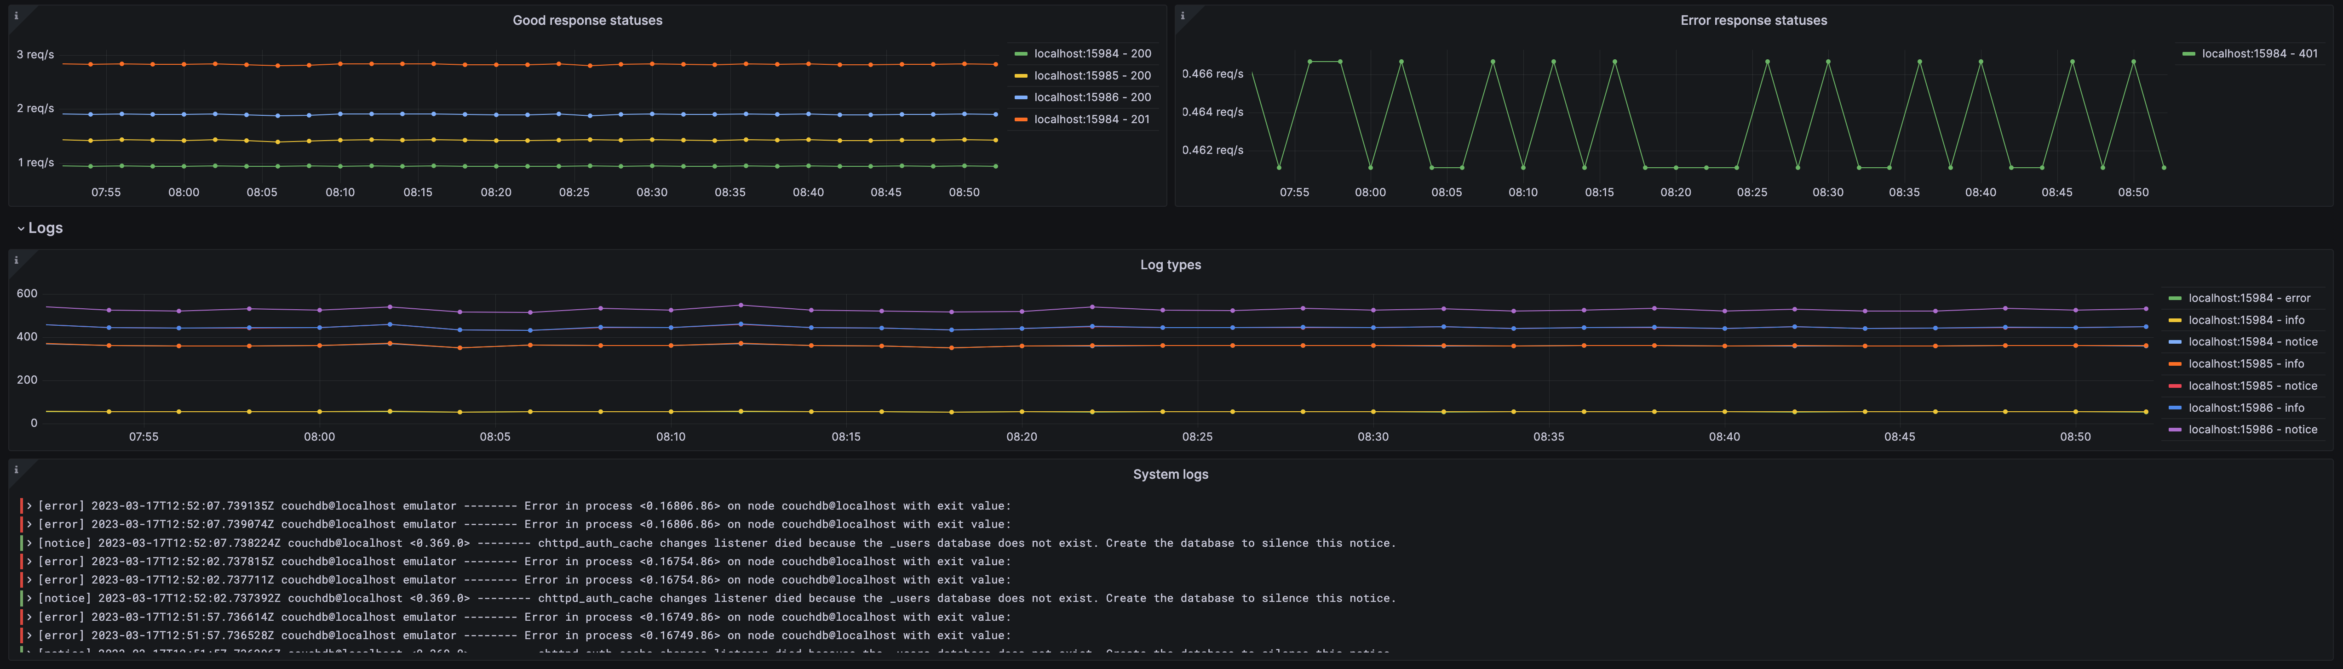Image resolution: width=2343 pixels, height=669 pixels.
Task: Click info icon on System logs panel
Action: [x=16, y=470]
